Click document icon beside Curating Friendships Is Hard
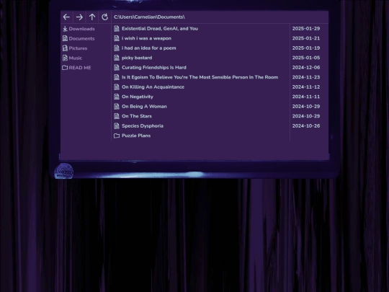 [x=117, y=67]
